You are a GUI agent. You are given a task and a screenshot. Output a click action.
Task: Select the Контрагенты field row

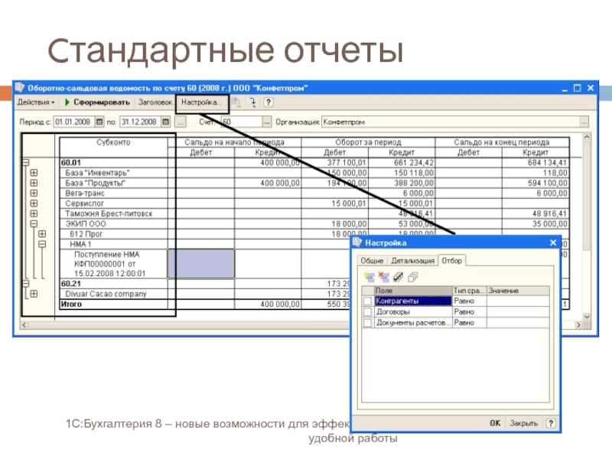[x=413, y=301]
